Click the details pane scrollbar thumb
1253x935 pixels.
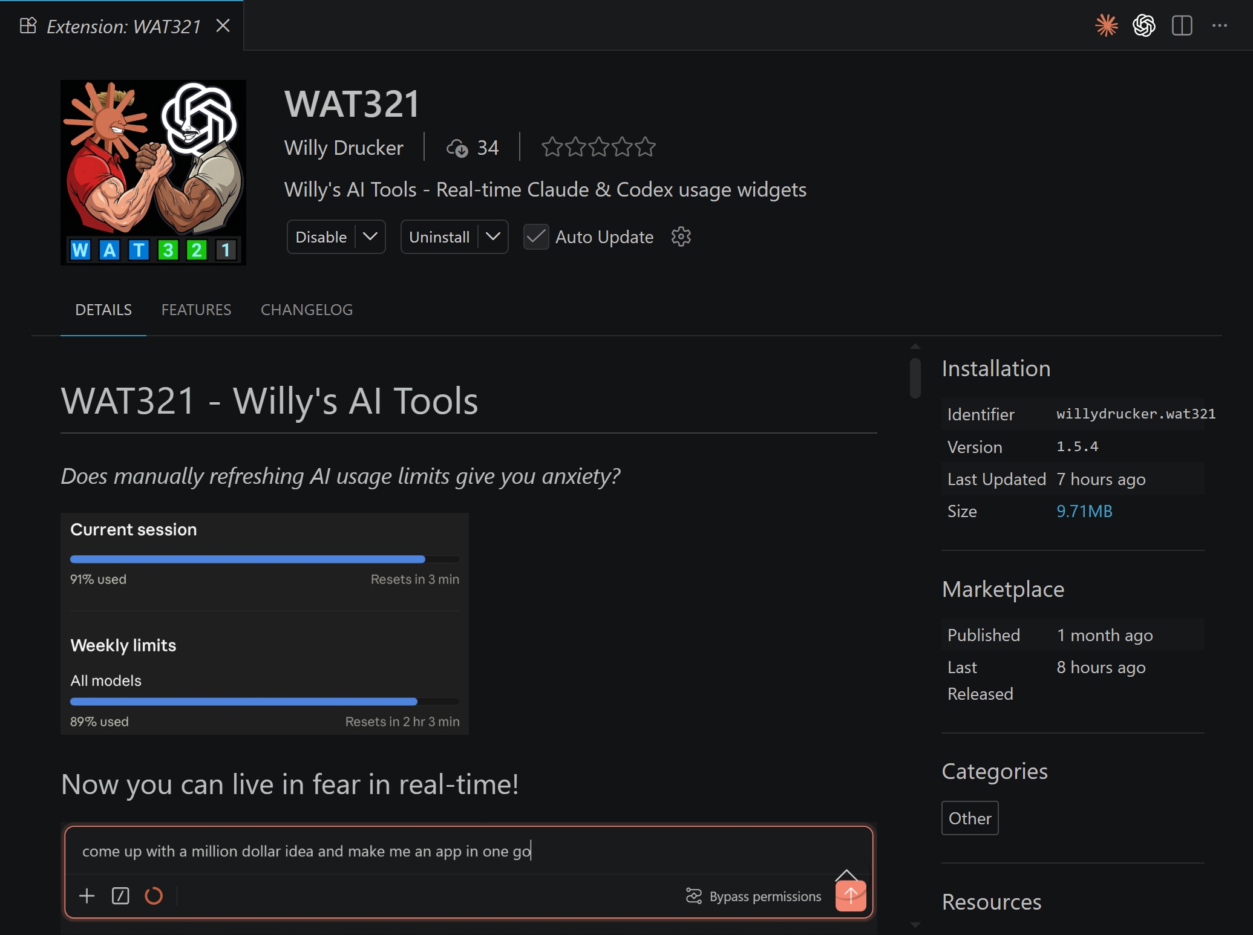[915, 378]
